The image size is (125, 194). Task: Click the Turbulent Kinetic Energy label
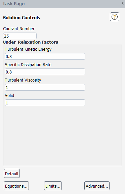pos(28,49)
